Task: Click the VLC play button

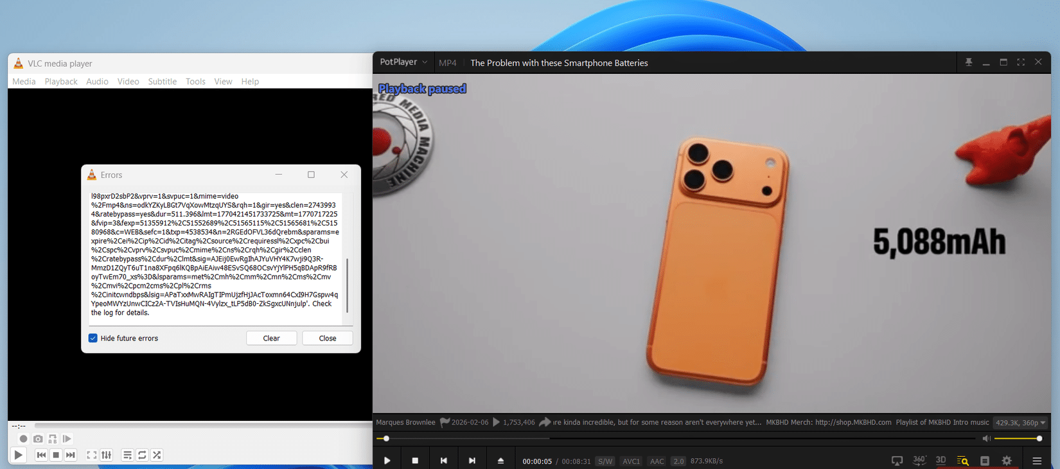Action: tap(18, 455)
